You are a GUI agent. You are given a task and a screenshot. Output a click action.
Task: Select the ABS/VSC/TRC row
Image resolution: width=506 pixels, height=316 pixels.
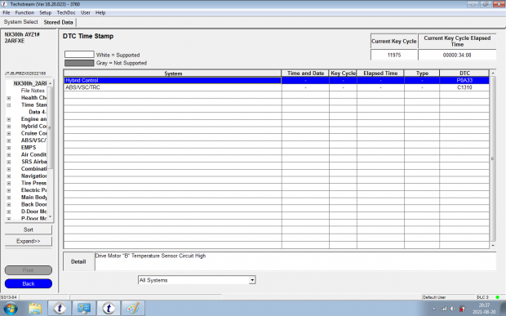pyautogui.click(x=276, y=87)
